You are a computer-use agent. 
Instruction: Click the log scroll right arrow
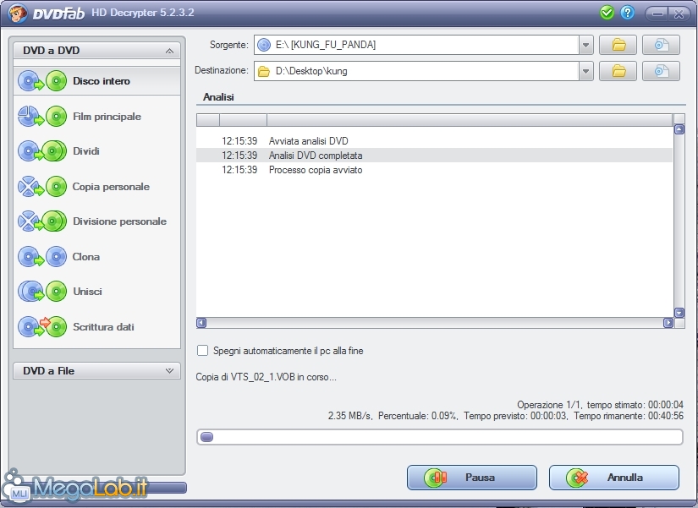pyautogui.click(x=668, y=323)
